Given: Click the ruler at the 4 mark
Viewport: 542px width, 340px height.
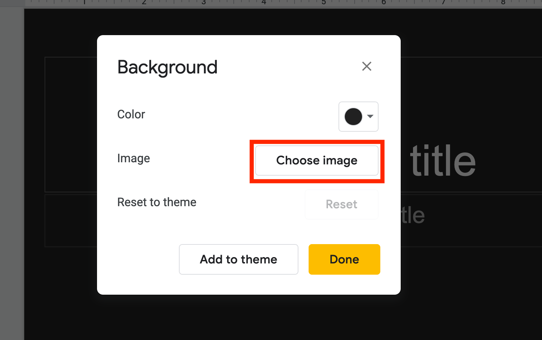Looking at the screenshot, I should [264, 2].
